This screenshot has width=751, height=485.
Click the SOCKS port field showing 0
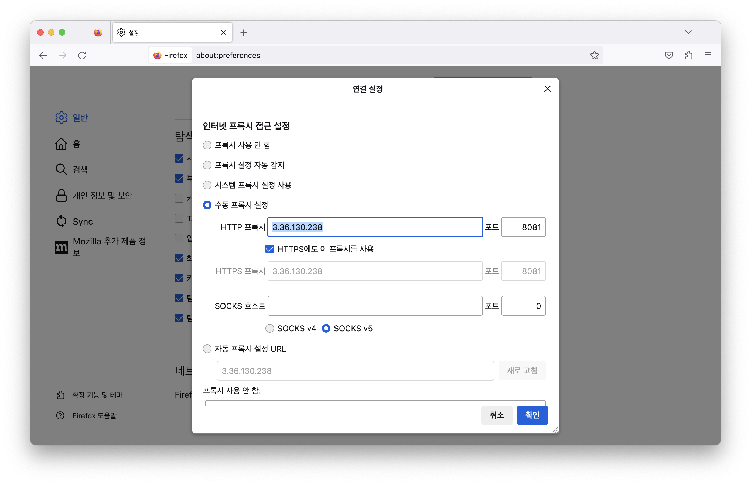pos(523,306)
